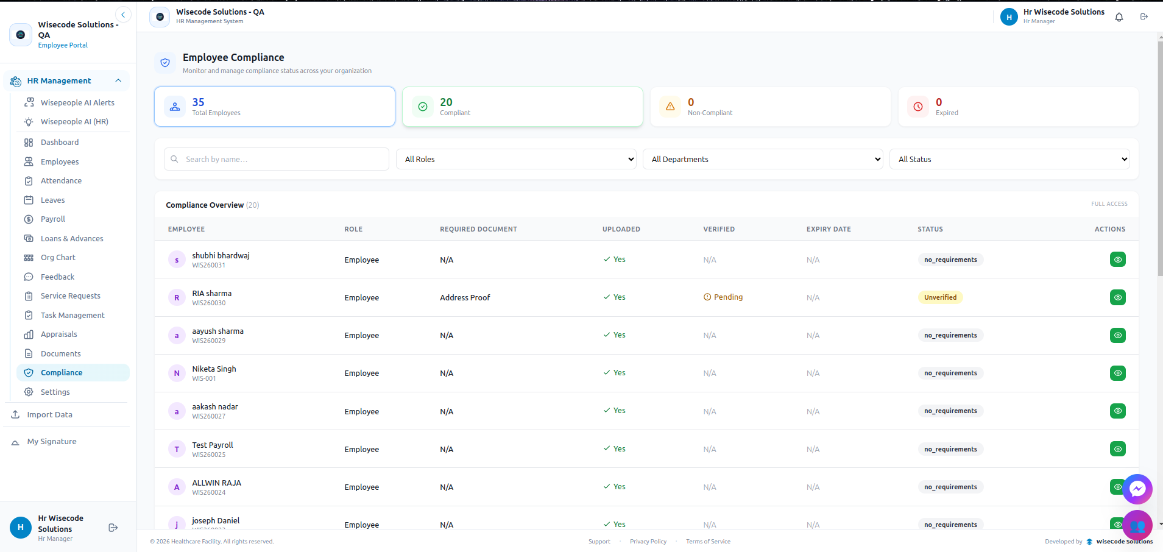
Task: Open Attendance in sidebar
Action: pos(73,180)
